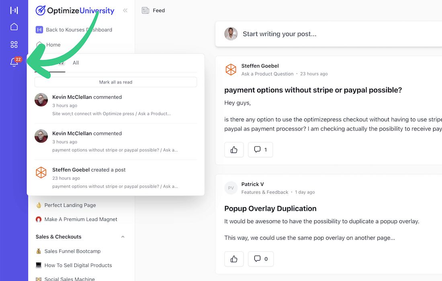
Task: Open the Ask a Product Question category link
Action: [267, 74]
